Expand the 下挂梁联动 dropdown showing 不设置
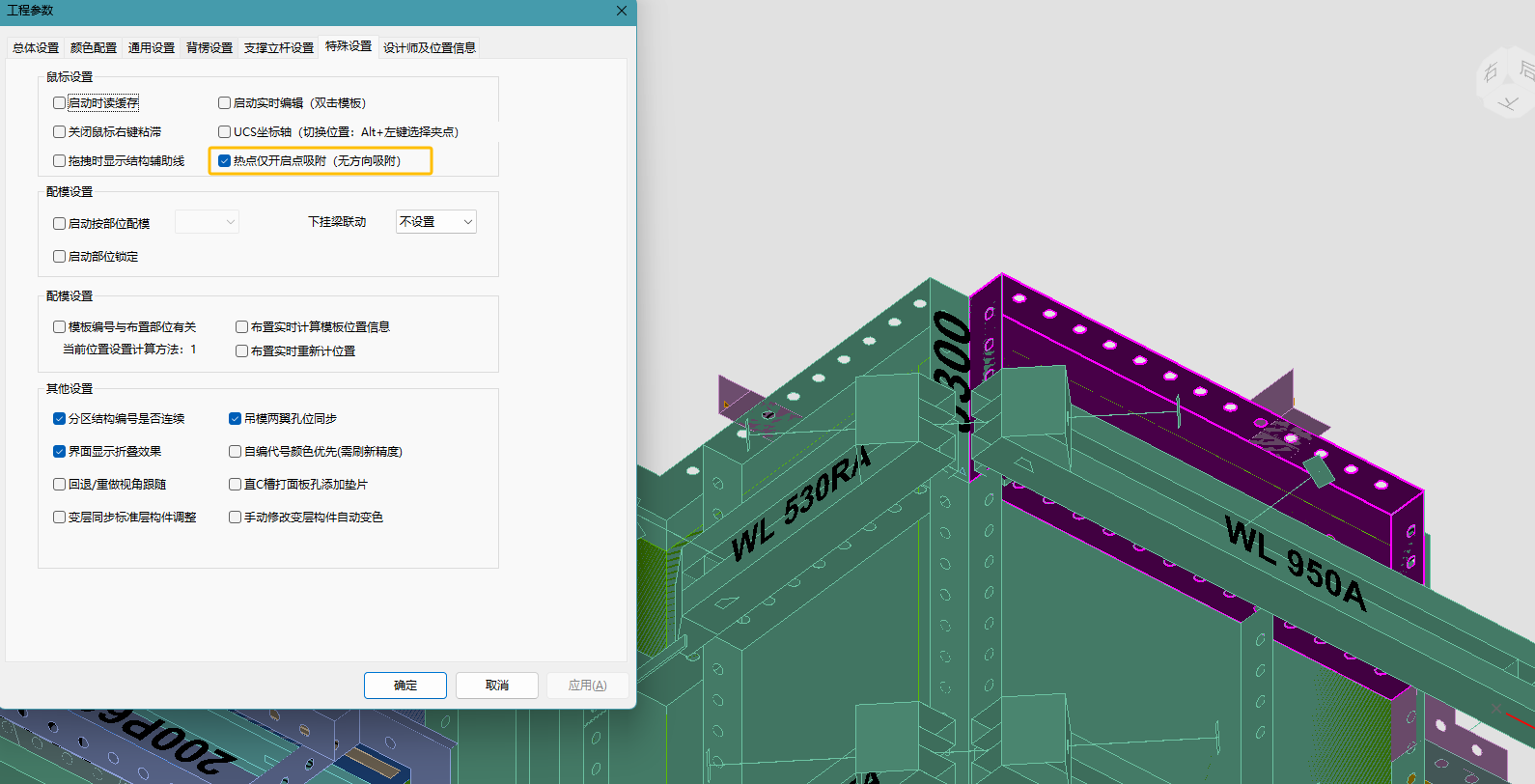The height and width of the screenshot is (784, 1535). coord(436,221)
